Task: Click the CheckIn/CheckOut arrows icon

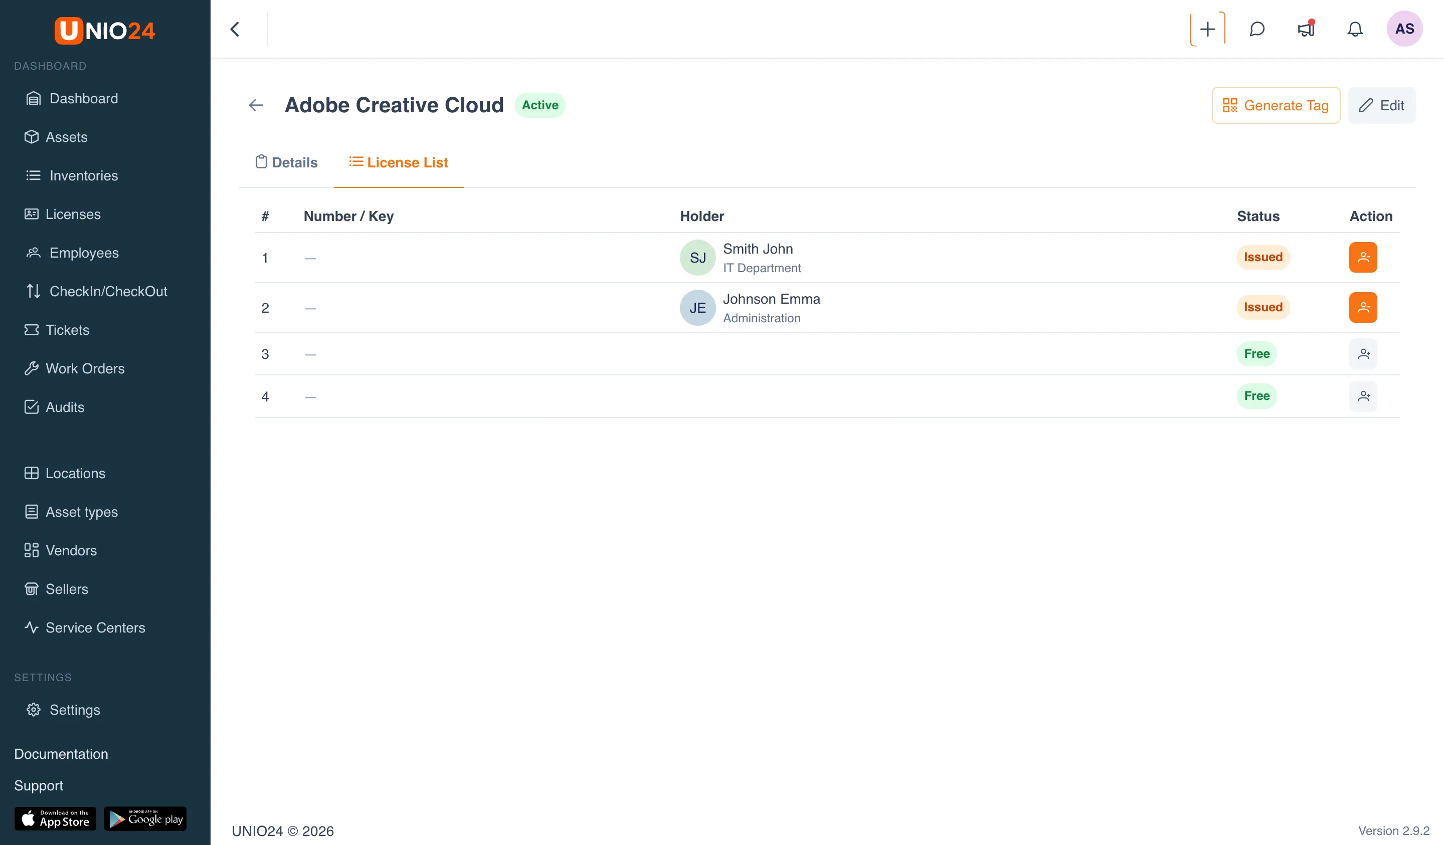Action: [x=33, y=292]
